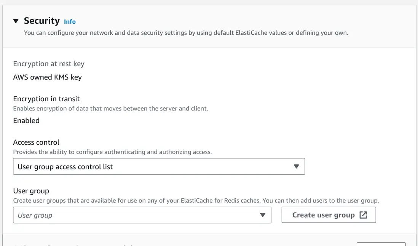Click the User group placeholder field
The image size is (418, 246).
click(133, 215)
